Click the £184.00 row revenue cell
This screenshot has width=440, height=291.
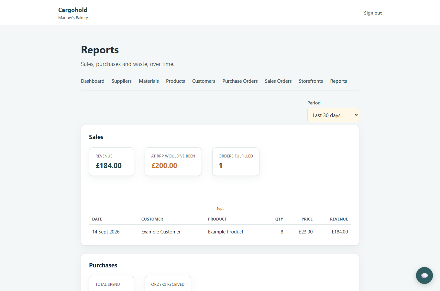(340, 232)
